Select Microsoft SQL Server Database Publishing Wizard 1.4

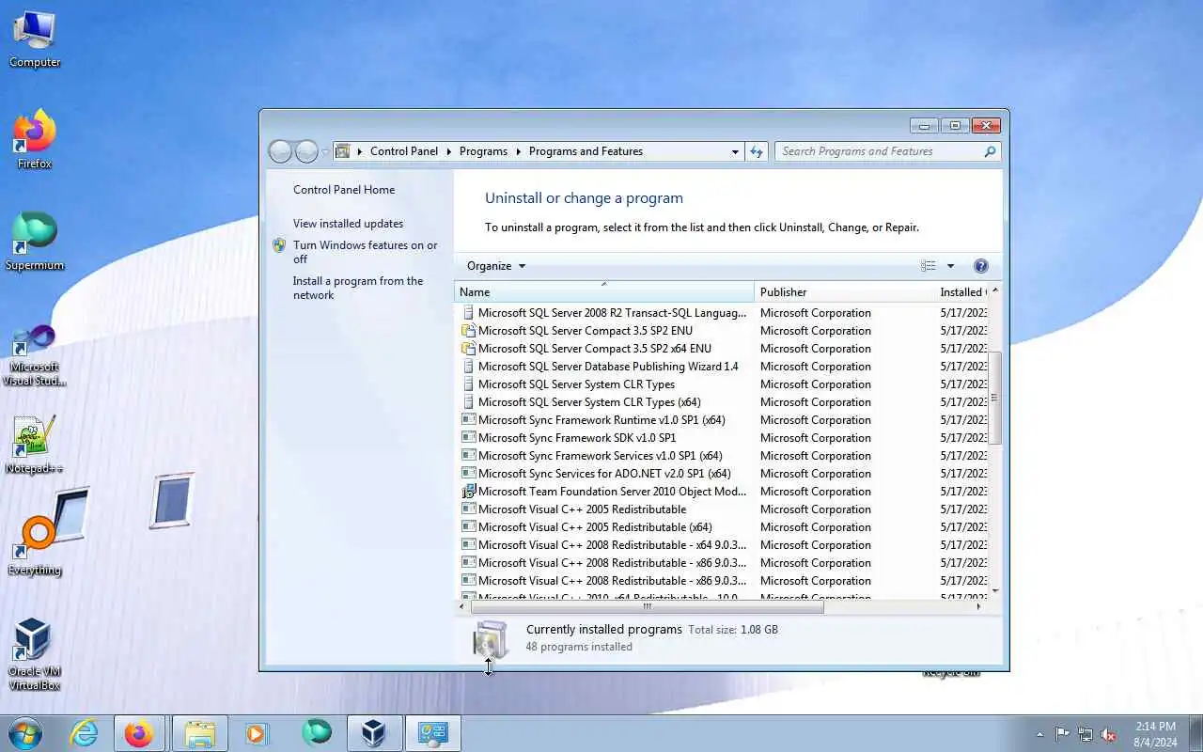(x=722, y=367)
